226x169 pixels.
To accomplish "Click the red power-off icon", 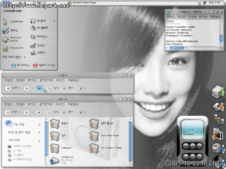I will click(x=35, y=65).
